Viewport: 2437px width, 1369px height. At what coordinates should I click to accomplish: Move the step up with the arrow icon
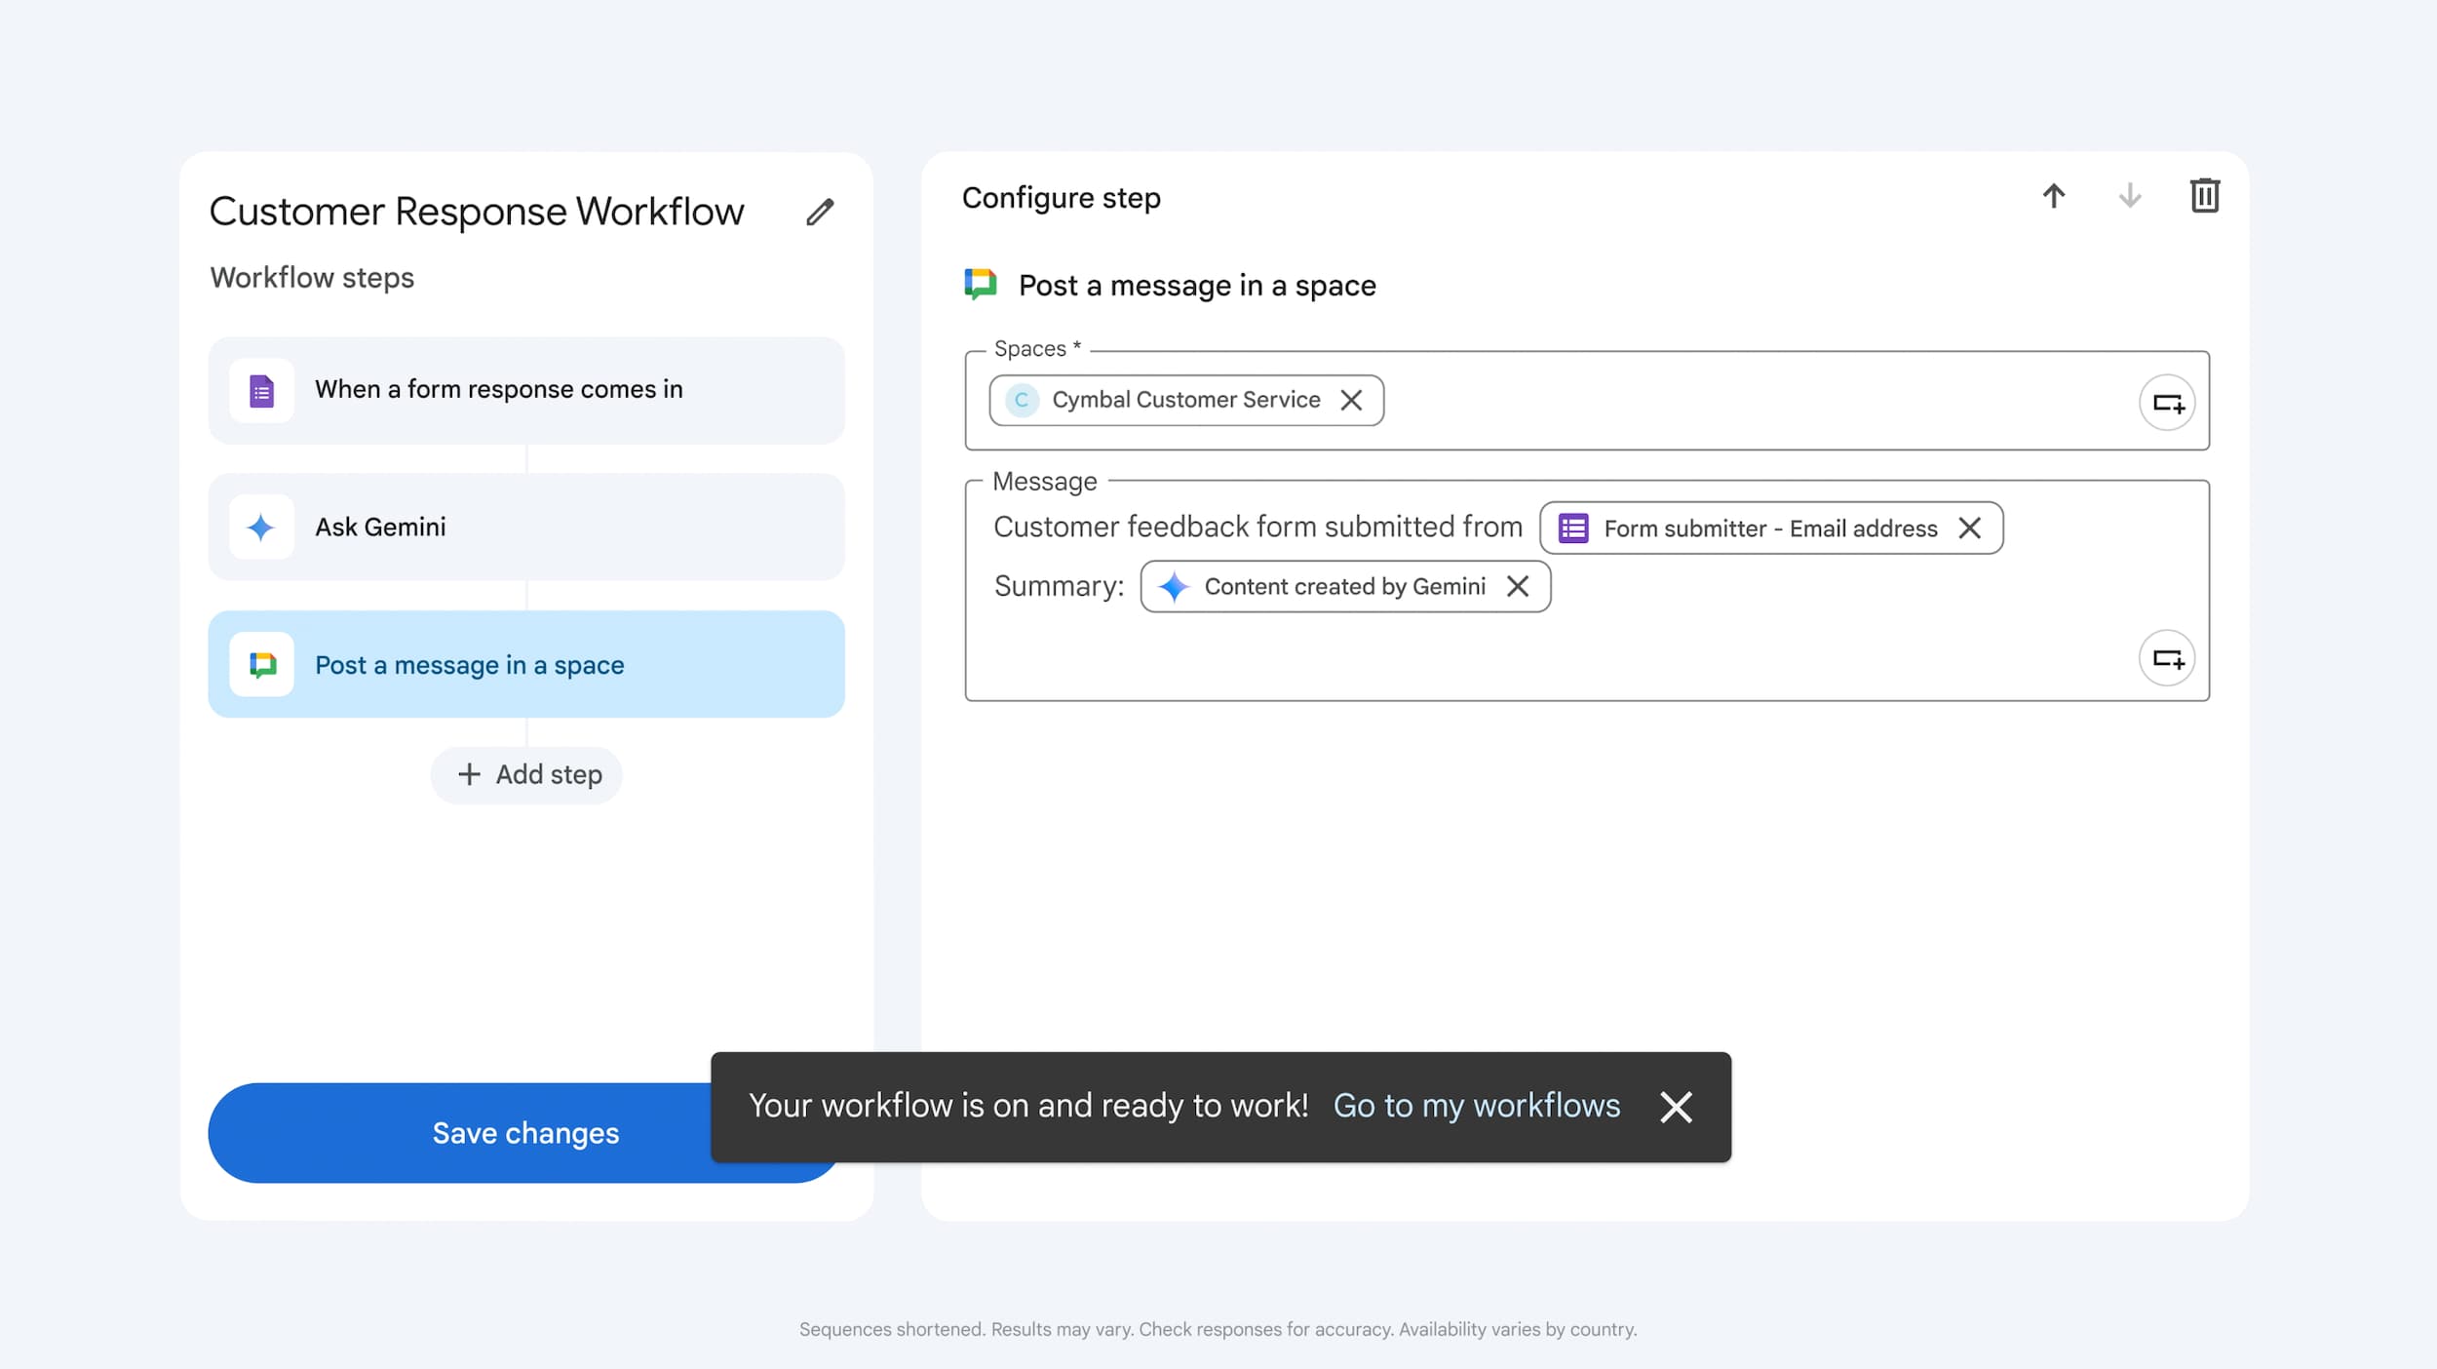(2054, 196)
